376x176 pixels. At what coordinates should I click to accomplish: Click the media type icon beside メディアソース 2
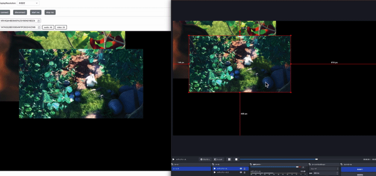pos(215,172)
